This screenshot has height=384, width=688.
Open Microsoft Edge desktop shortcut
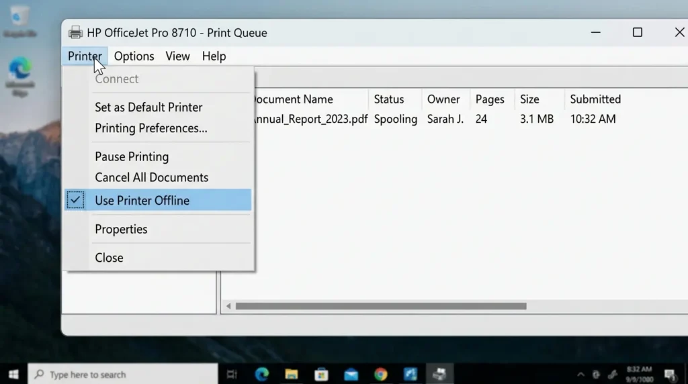click(20, 75)
